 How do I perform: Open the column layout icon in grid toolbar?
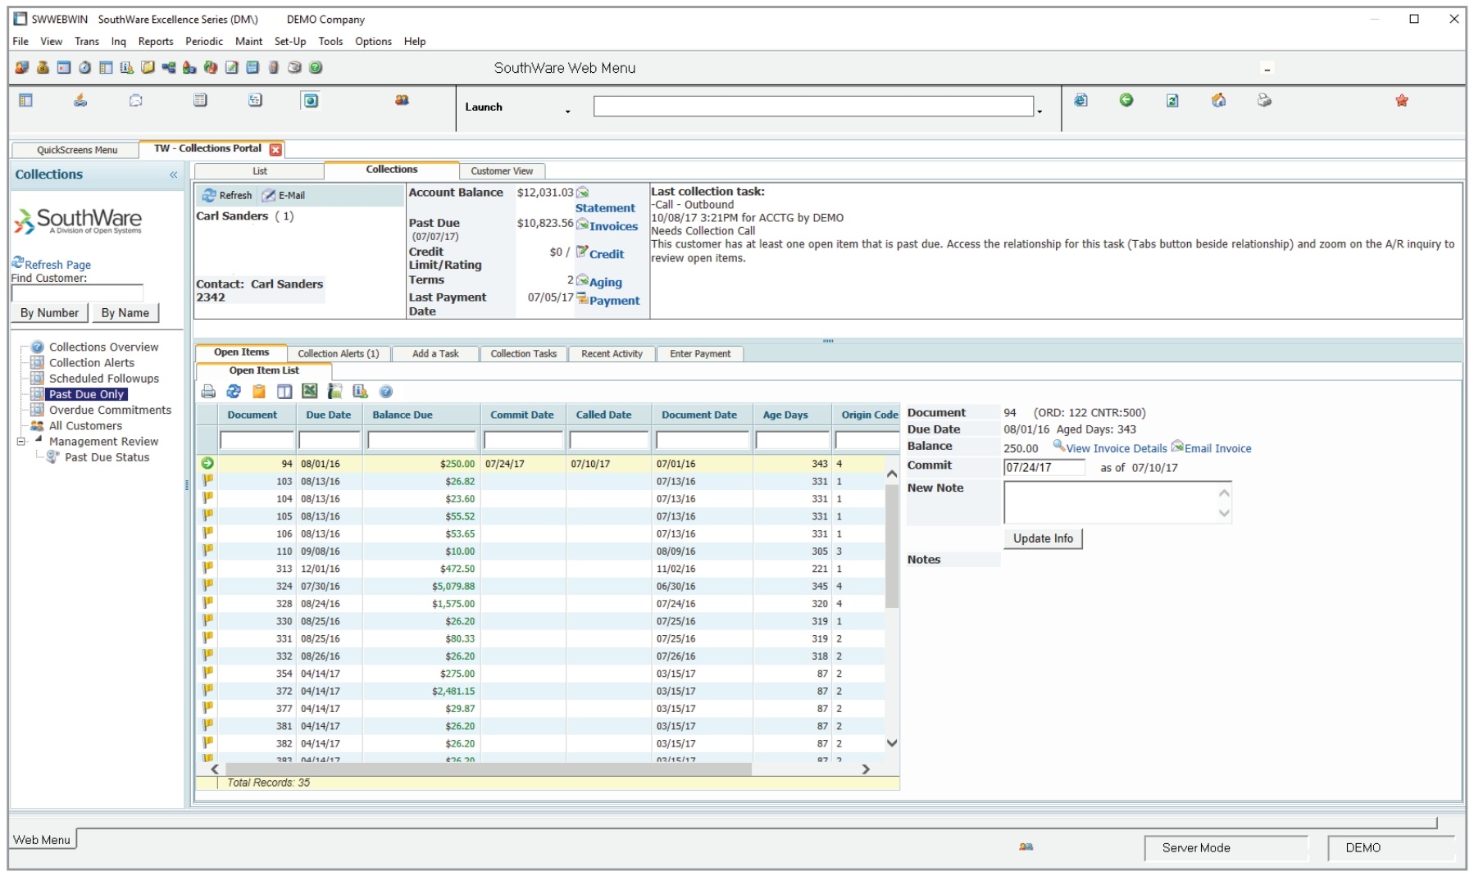coord(284,392)
